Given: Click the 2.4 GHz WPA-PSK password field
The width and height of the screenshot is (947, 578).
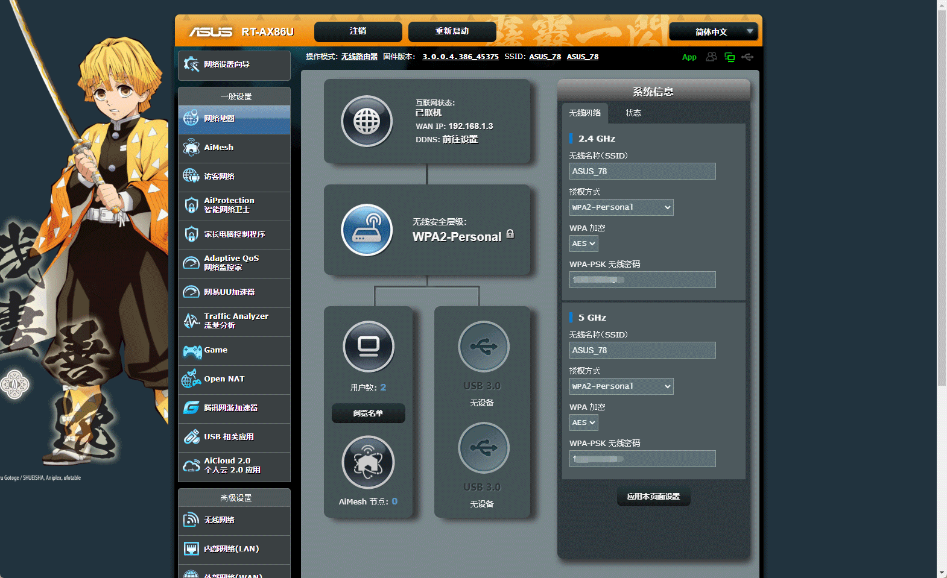Looking at the screenshot, I should coord(642,280).
